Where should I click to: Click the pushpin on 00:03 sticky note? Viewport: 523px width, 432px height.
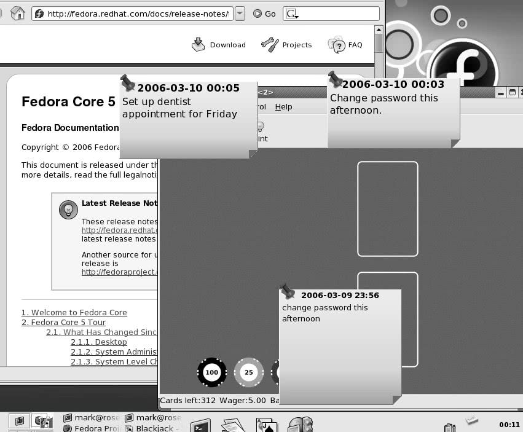[335, 79]
